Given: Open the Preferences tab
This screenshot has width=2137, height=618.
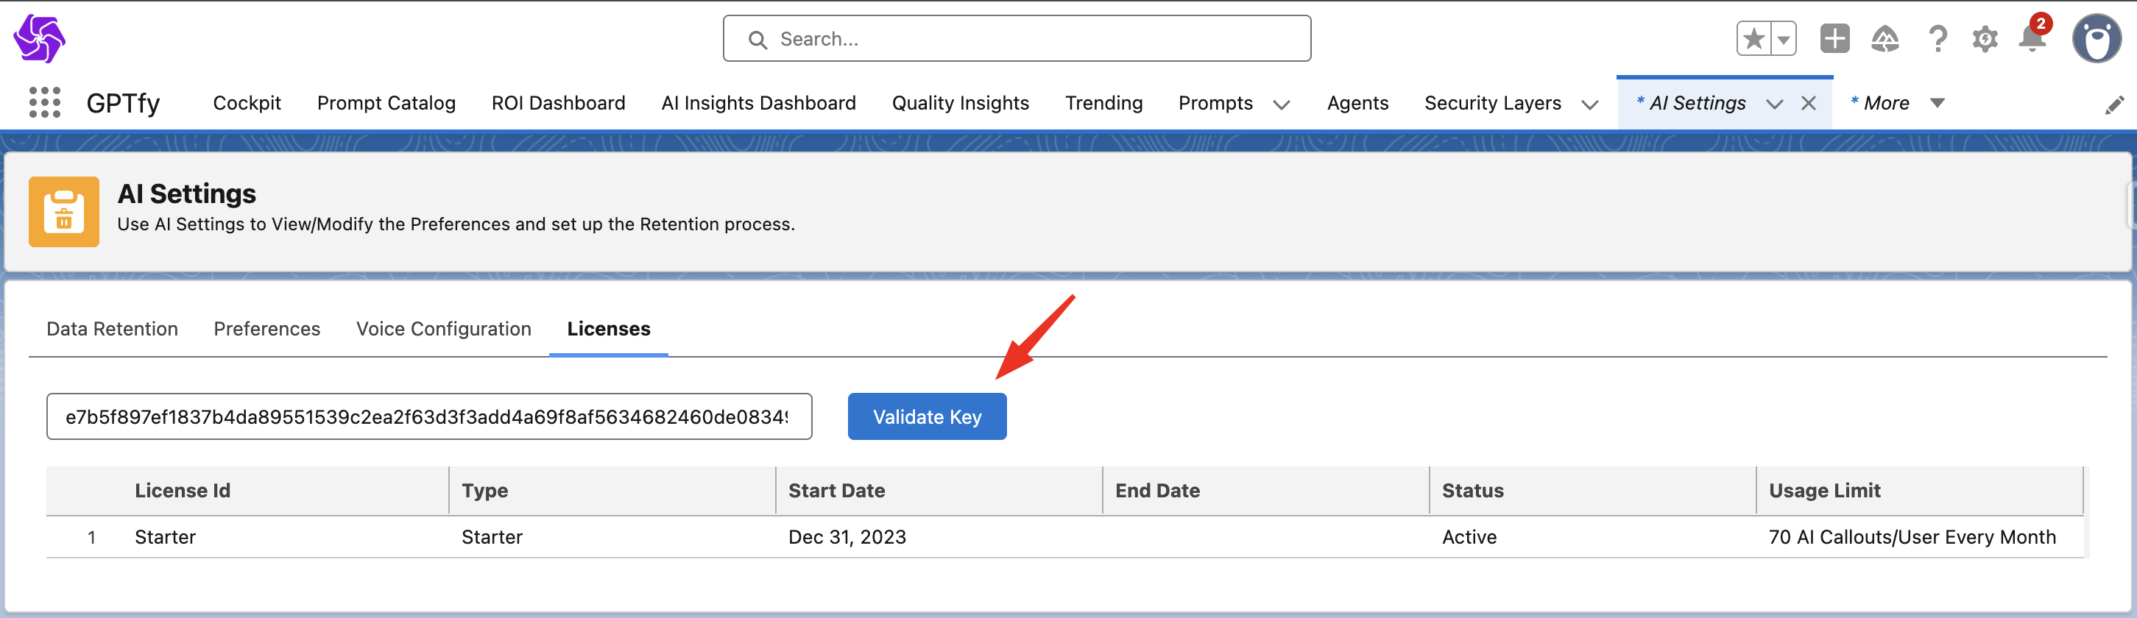Looking at the screenshot, I should (266, 330).
